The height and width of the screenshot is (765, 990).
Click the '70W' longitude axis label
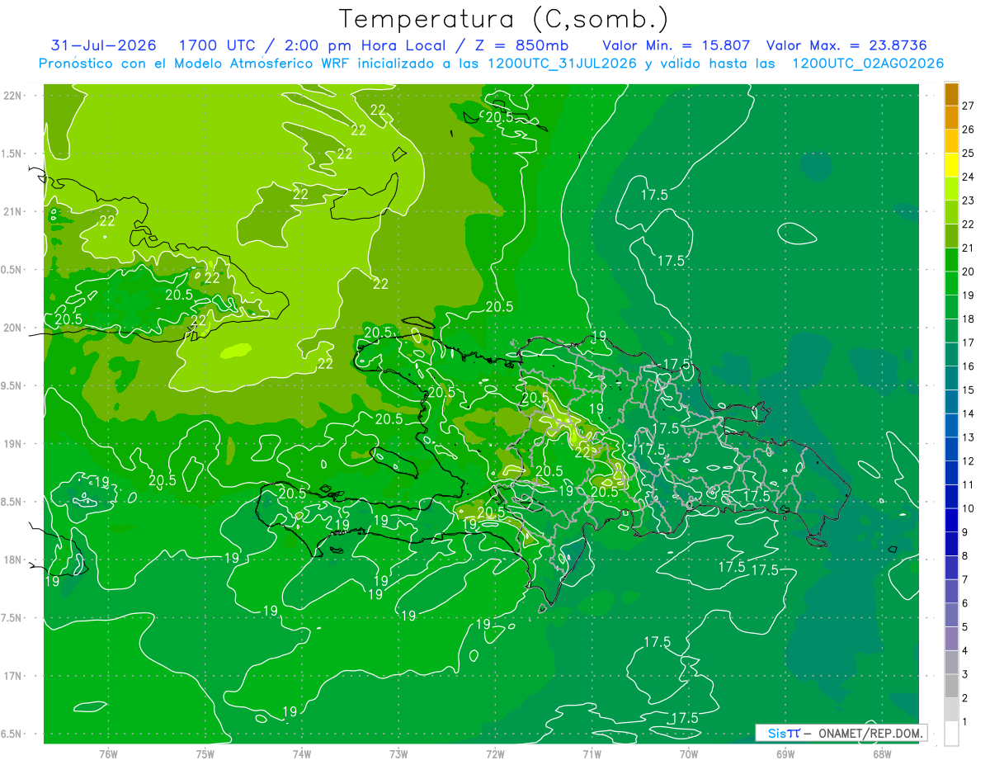pos(689,754)
